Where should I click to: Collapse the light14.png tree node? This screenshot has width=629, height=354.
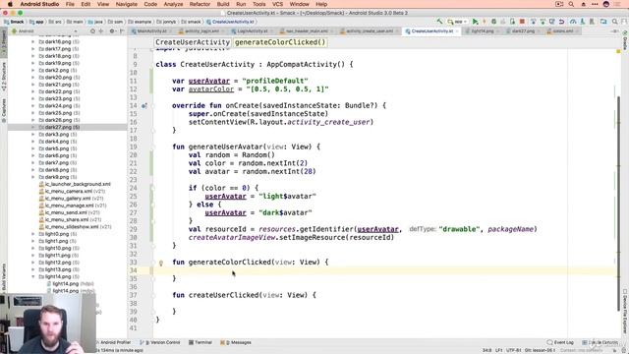click(x=33, y=277)
